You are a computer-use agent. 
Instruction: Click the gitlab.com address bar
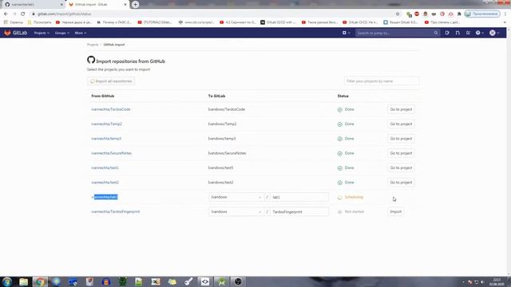click(x=212, y=14)
